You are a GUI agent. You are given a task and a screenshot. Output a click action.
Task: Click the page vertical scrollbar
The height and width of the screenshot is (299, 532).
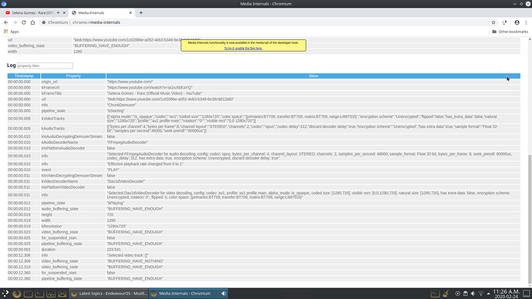coord(530,219)
